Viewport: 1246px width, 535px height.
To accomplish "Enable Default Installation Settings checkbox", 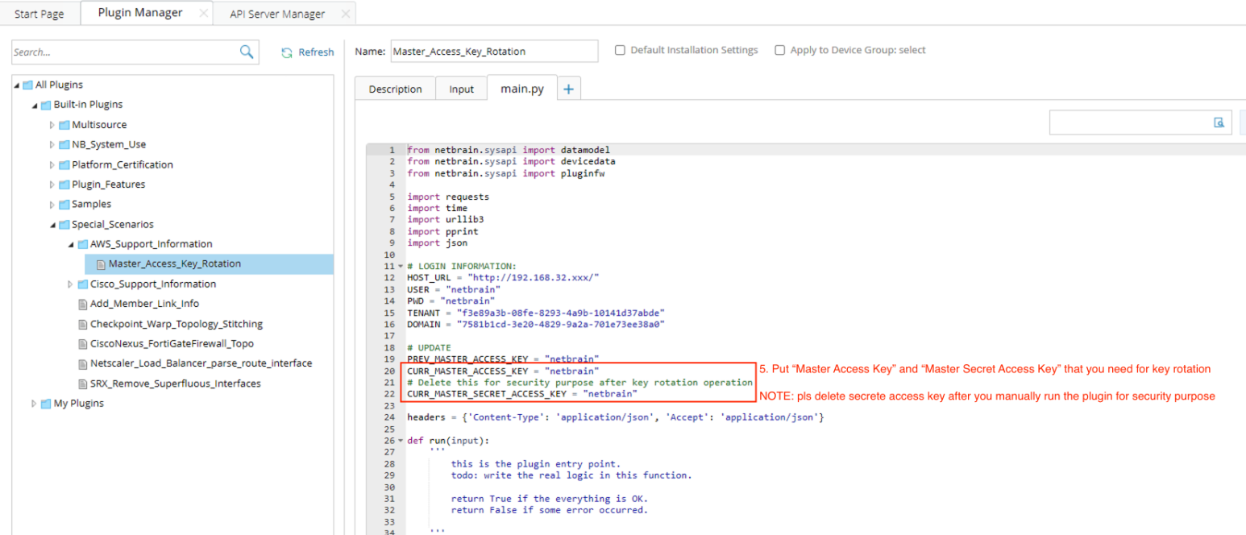I will click(620, 50).
